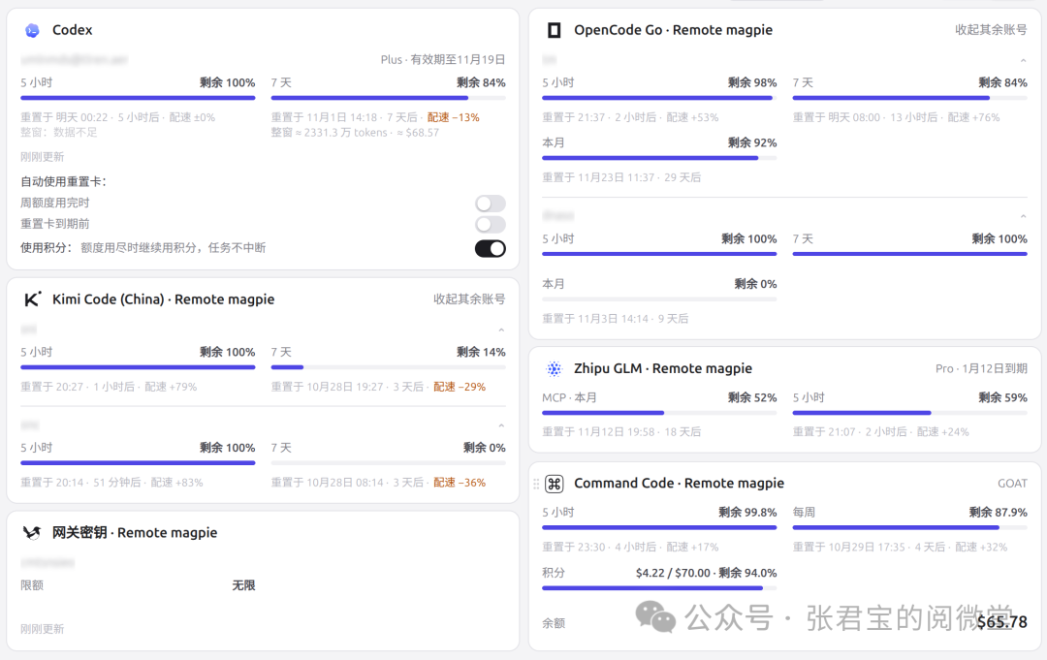1047x660 pixels.
Task: Click the OpenCode Go square logo icon
Action: [554, 30]
